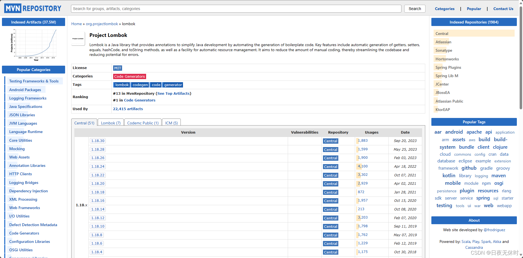Image resolution: width=523 pixels, height=258 pixels.
Task: Click the MIT license badge
Action: click(x=118, y=68)
